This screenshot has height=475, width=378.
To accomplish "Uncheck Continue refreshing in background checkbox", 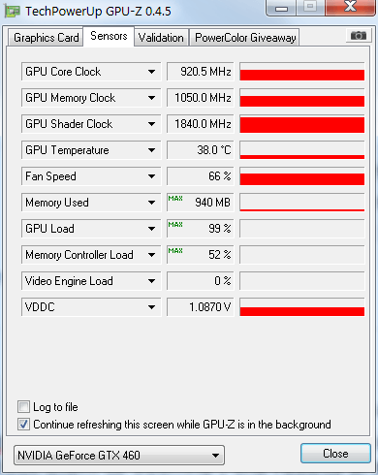I will click(x=23, y=424).
